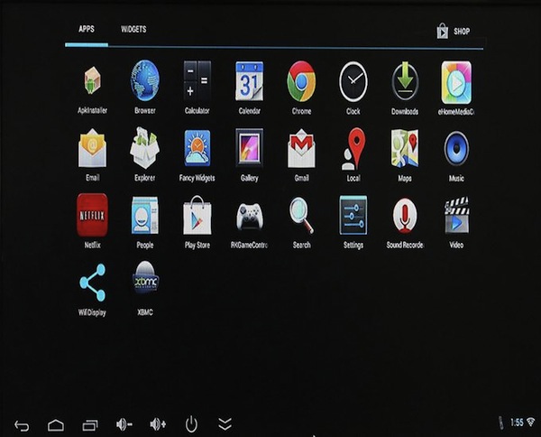Open the Music app
The height and width of the screenshot is (437, 541).
456,149
